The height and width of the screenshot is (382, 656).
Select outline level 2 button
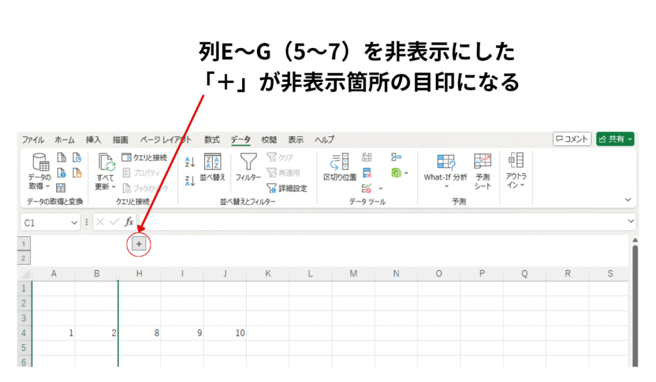(x=24, y=258)
